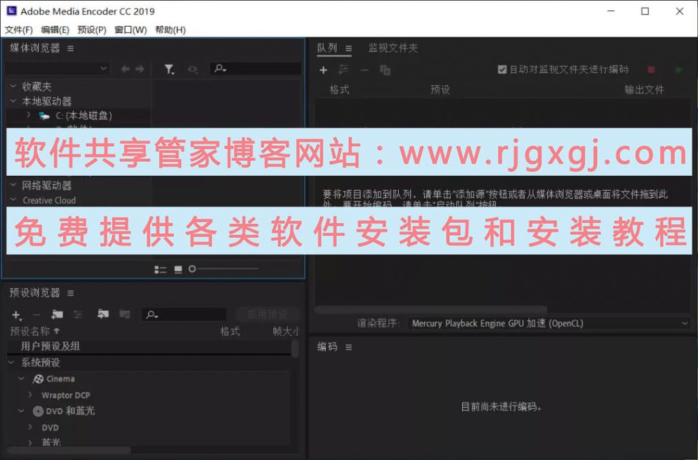Import presets with the folder arrow icon
This screenshot has height=460, width=698.
click(104, 314)
